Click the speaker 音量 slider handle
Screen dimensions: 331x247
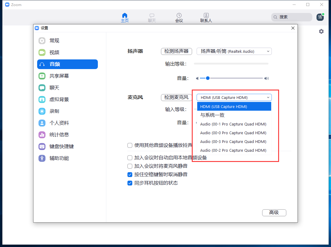pos(208,78)
